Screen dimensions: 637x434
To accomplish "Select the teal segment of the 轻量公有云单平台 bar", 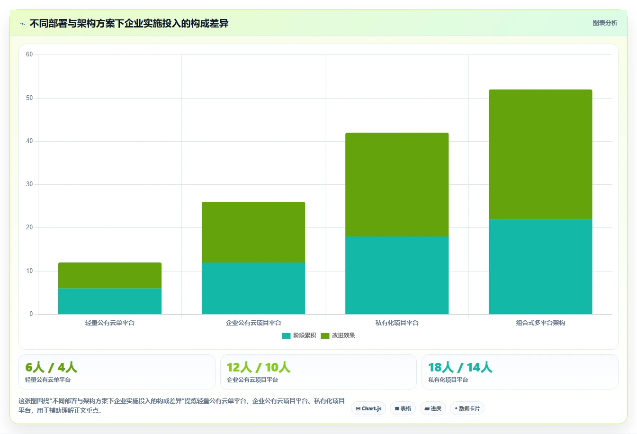I will (110, 301).
